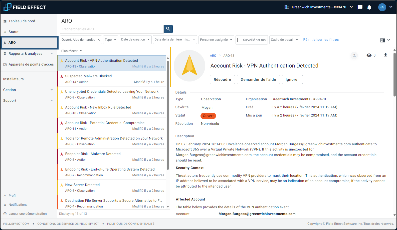Click Réinitialiser les filtres link
Screen dimensions: 397x230
(x=321, y=39)
